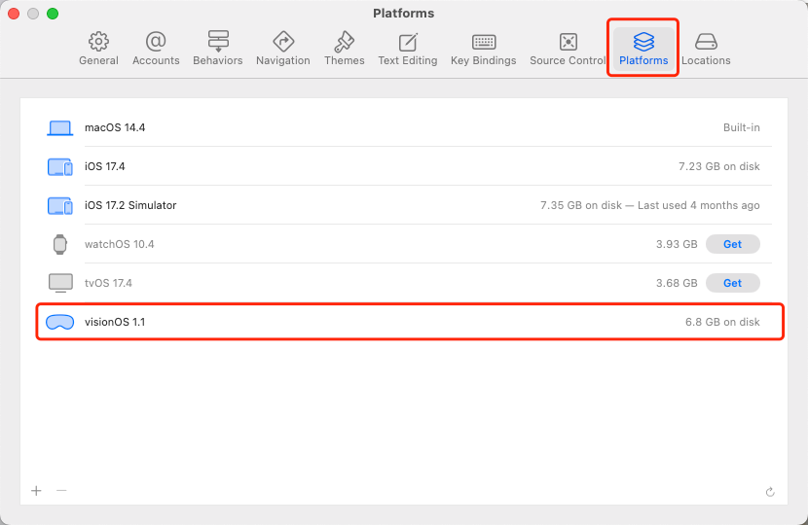Select the Platforms tab
Viewport: 808px width, 525px height.
coord(643,49)
